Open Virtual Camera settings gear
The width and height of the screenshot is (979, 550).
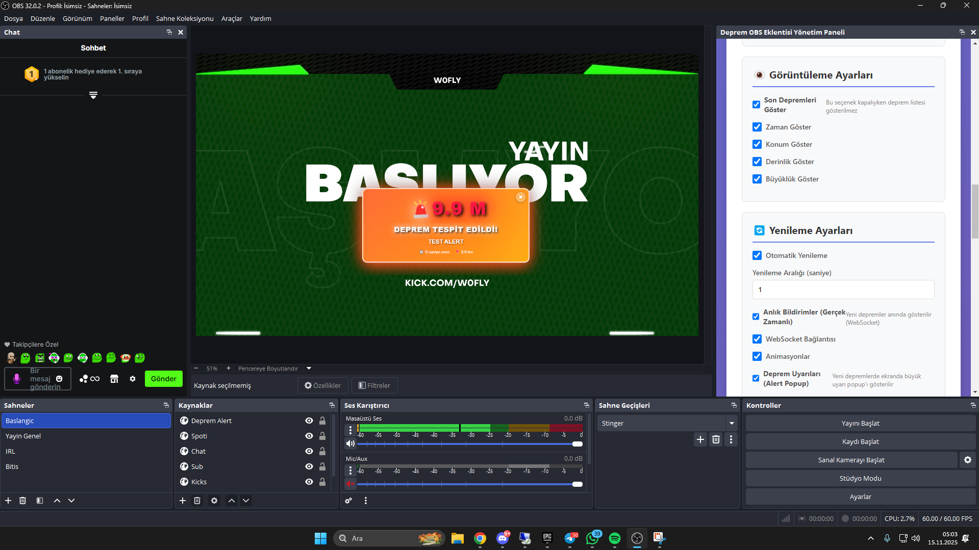967,460
